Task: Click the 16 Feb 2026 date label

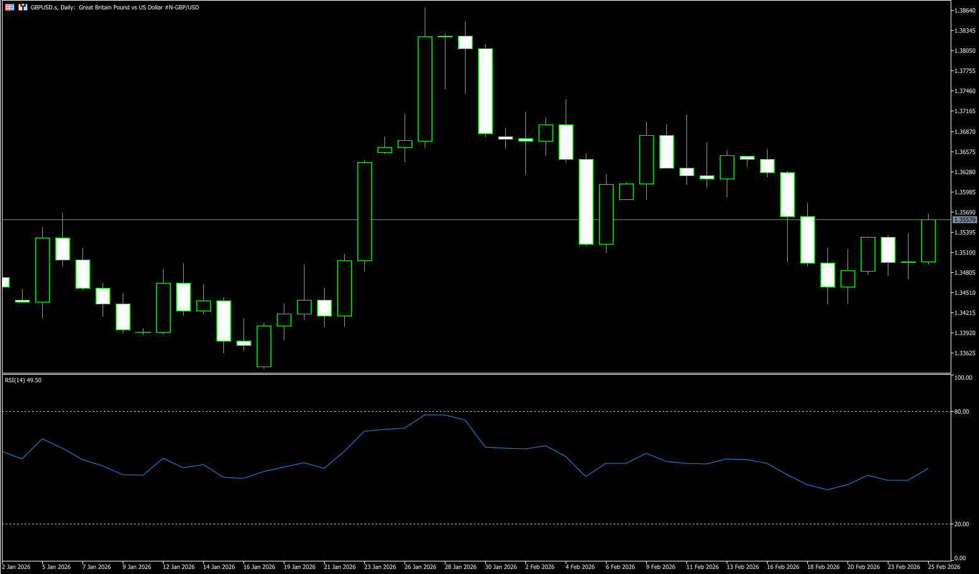Action: tap(783, 567)
